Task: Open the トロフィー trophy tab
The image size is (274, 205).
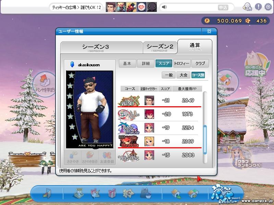Action: coord(182,64)
